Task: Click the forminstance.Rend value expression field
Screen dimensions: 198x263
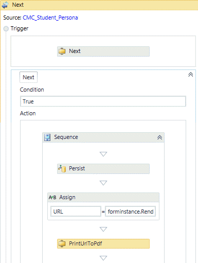Action: point(131,212)
